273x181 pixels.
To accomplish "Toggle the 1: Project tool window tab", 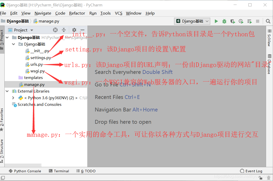I will (x=2, y=39).
